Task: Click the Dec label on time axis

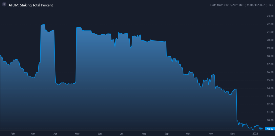Action: [233, 134]
